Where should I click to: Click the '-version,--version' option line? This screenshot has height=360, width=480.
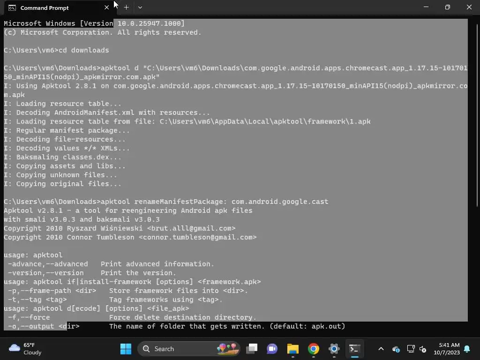(92, 273)
